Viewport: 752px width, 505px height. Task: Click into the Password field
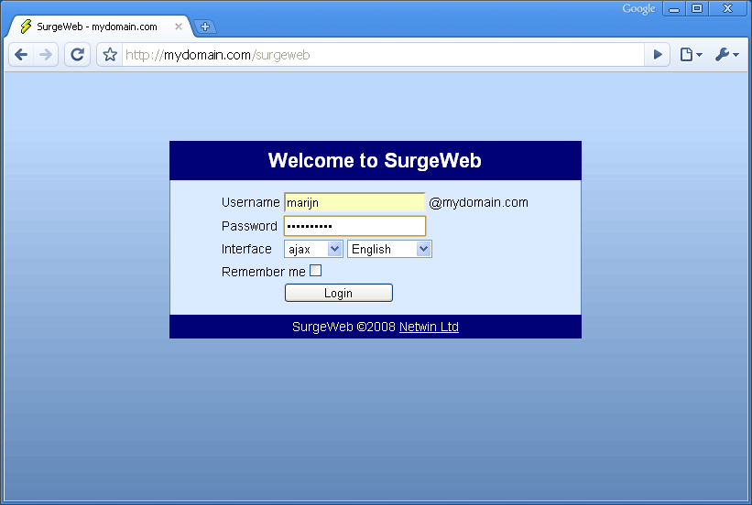click(354, 226)
